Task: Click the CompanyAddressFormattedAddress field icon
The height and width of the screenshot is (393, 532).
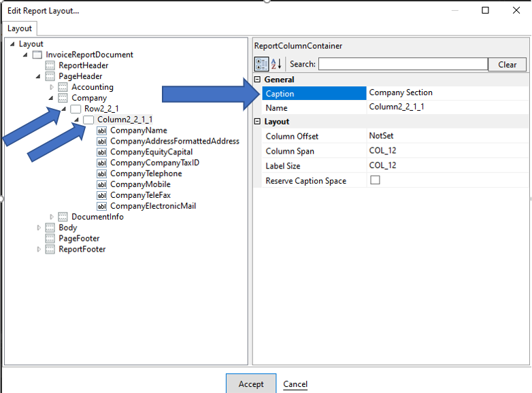Action: (101, 141)
